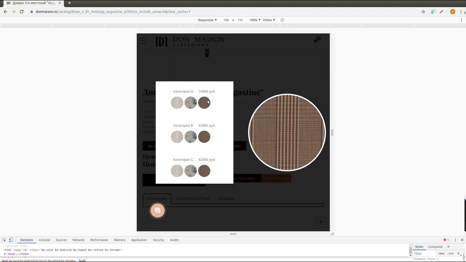Image resolution: width=466 pixels, height=262 pixels.
Task: Open the Chrome three-dot menu
Action: point(461,12)
